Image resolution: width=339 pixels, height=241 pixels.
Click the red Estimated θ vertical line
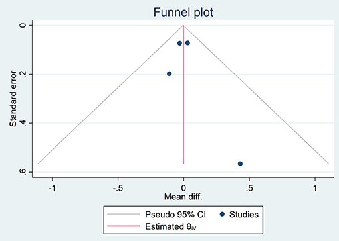click(183, 95)
